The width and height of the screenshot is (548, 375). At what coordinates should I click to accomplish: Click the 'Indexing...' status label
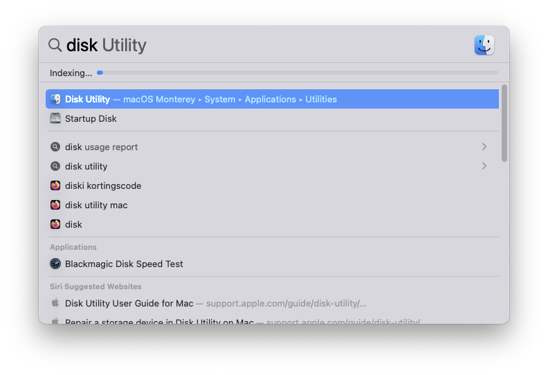(71, 73)
